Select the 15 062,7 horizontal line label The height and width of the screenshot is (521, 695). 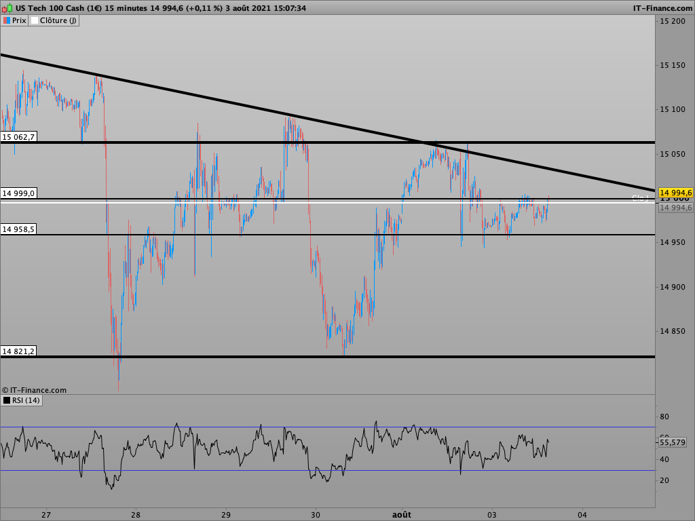pyautogui.click(x=18, y=137)
